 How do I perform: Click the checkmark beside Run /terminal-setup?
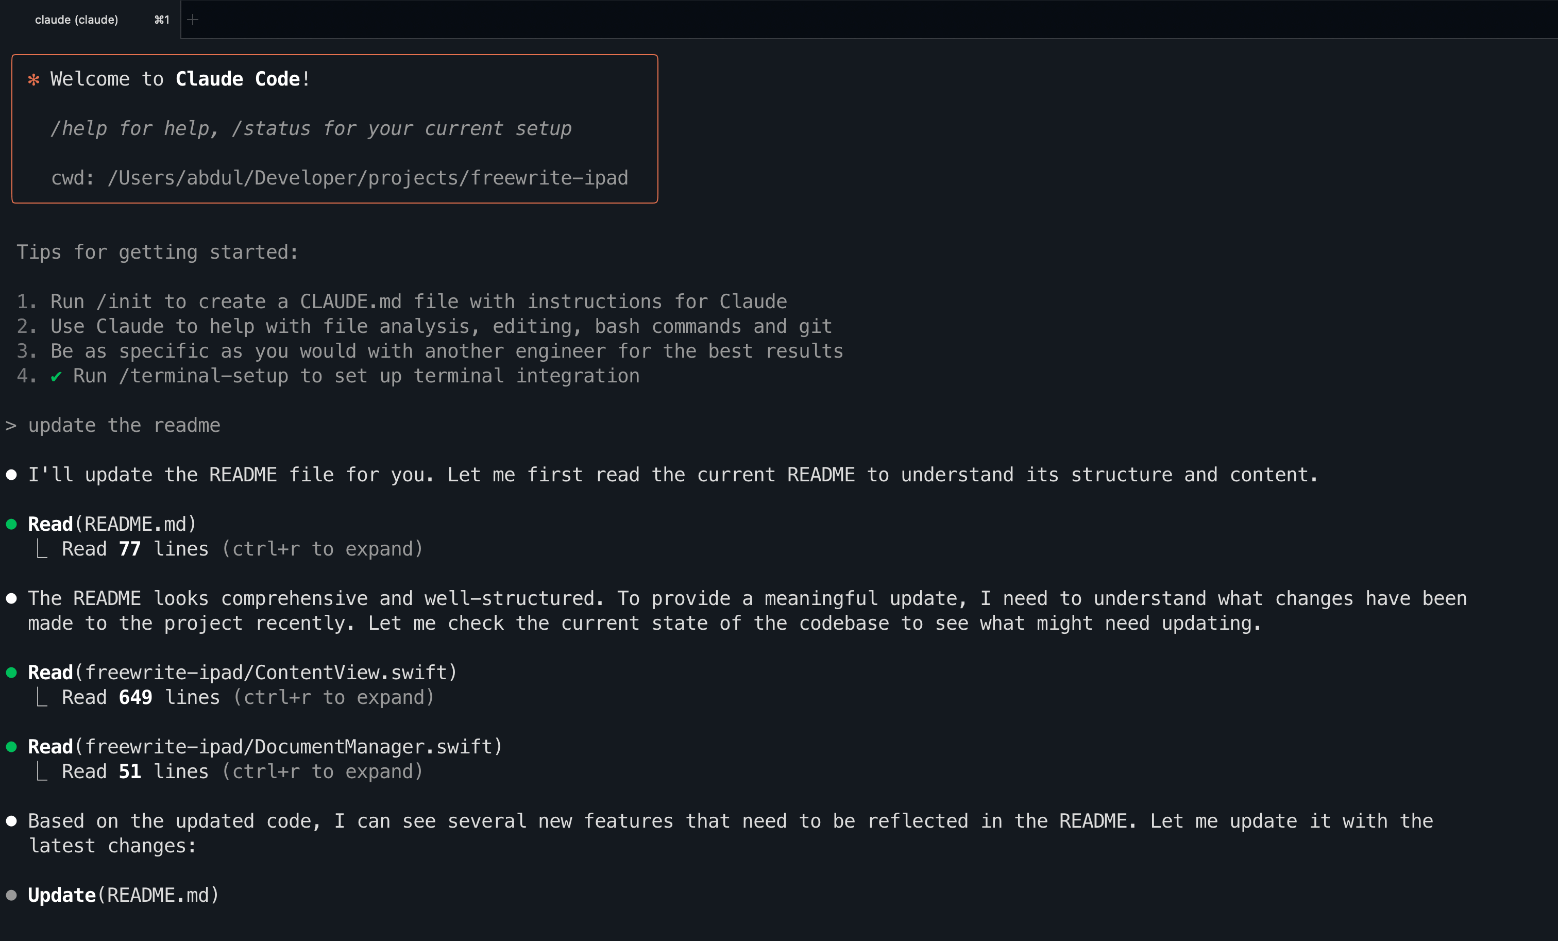pyautogui.click(x=57, y=375)
